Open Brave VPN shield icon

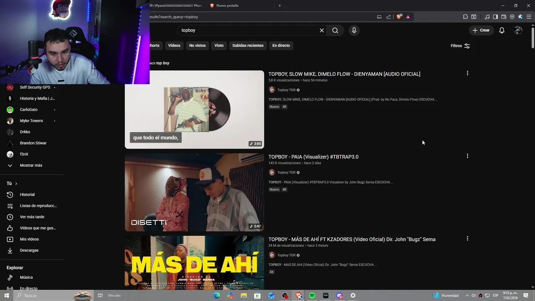coord(512,17)
